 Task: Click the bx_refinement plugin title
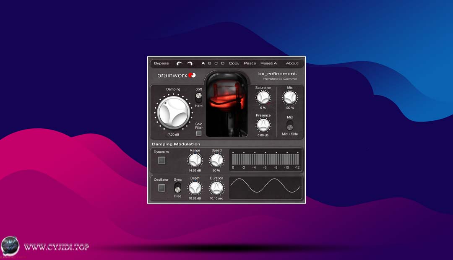pyautogui.click(x=277, y=74)
